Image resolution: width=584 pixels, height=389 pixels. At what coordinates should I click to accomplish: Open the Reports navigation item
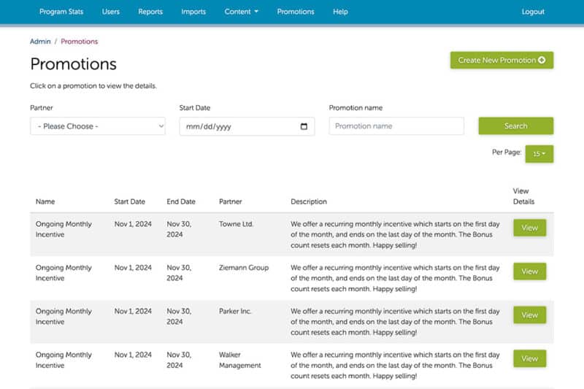150,12
